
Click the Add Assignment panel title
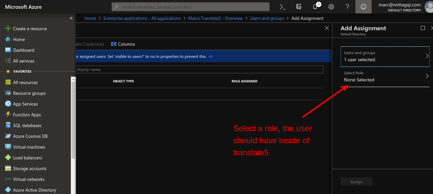click(363, 28)
